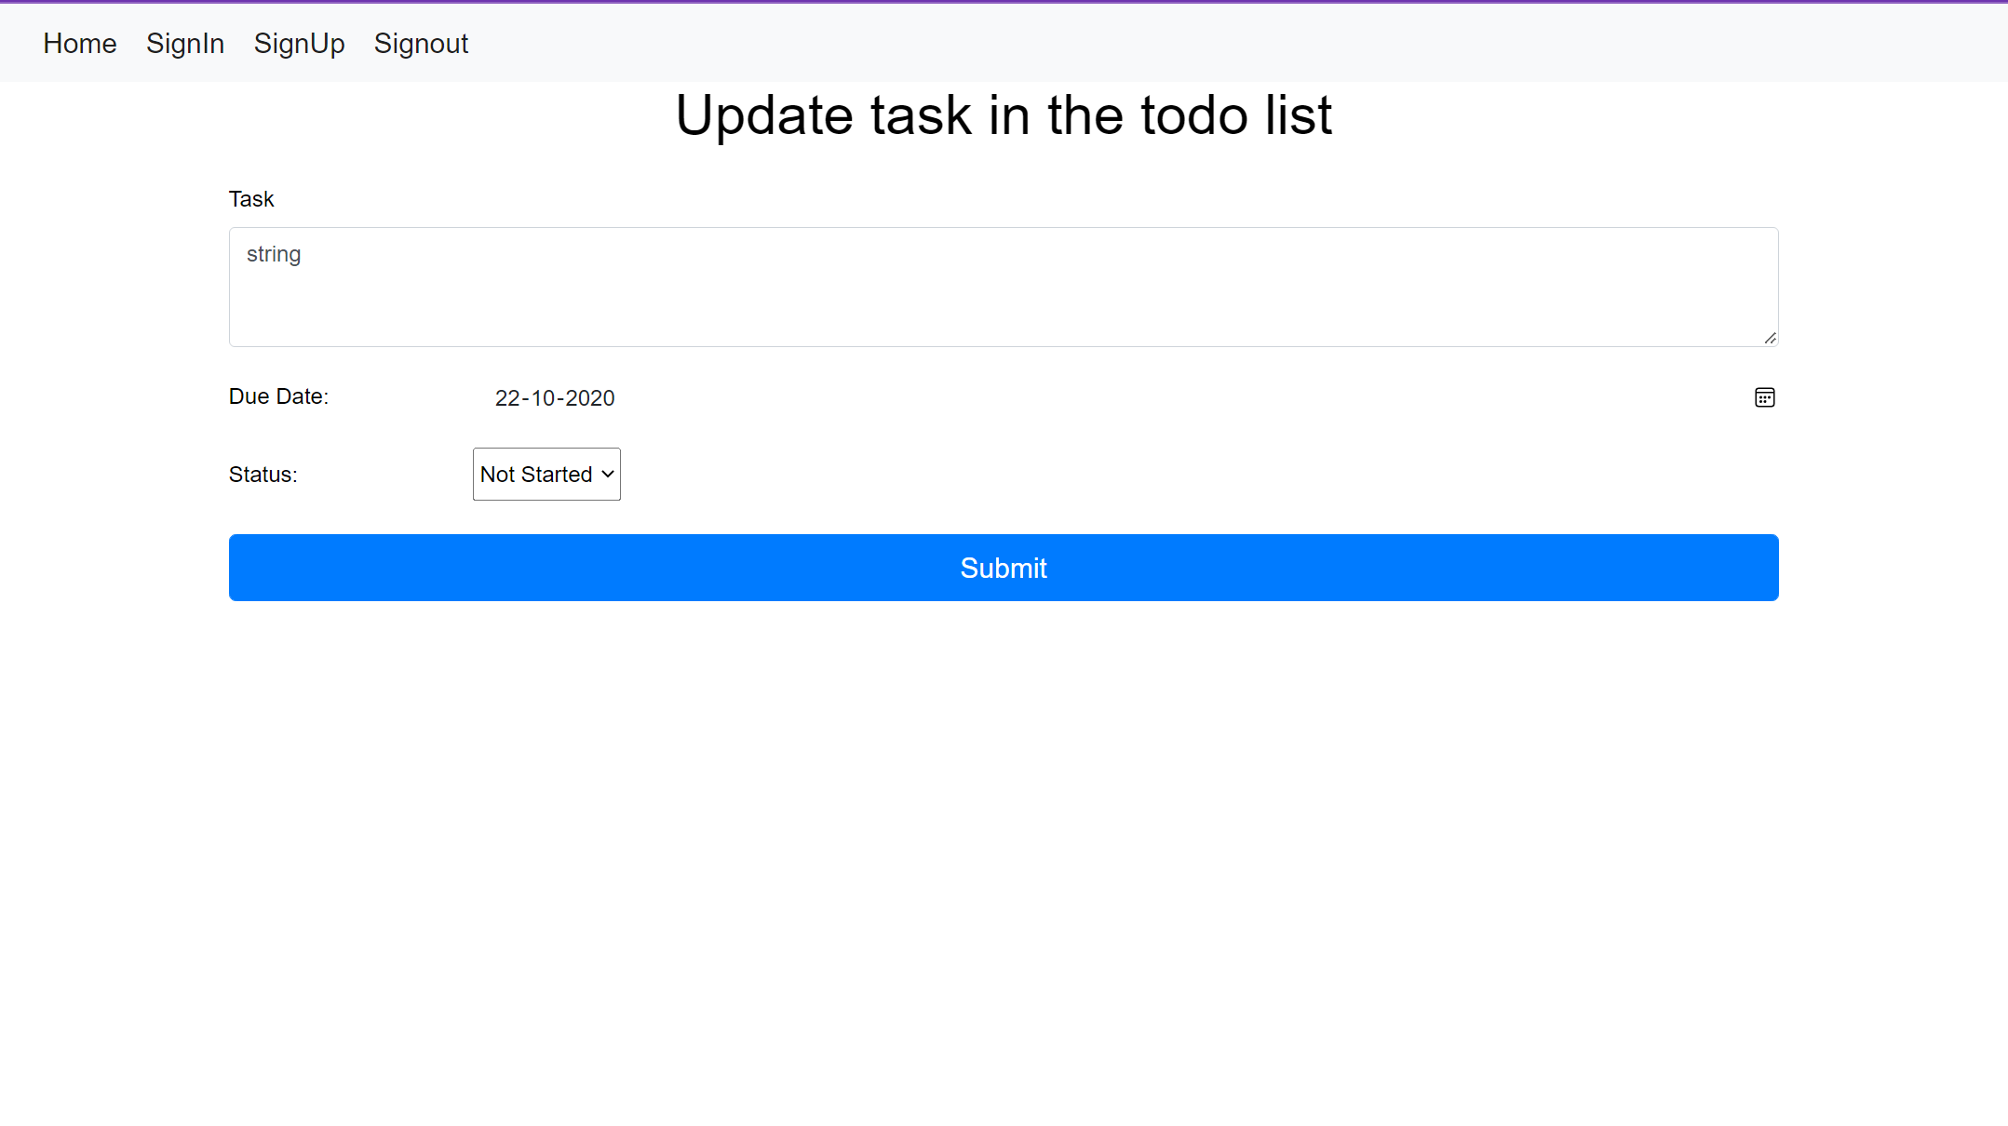Open the SignIn page
The height and width of the screenshot is (1126, 2008).
[x=185, y=43]
